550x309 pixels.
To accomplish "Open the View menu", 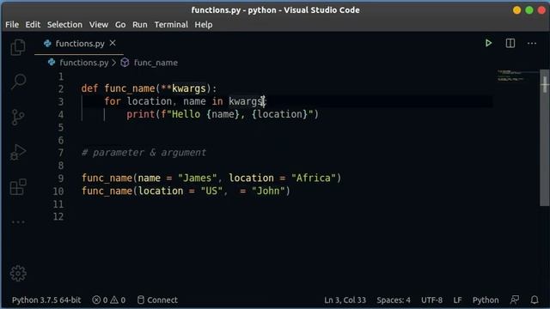I will point(99,25).
